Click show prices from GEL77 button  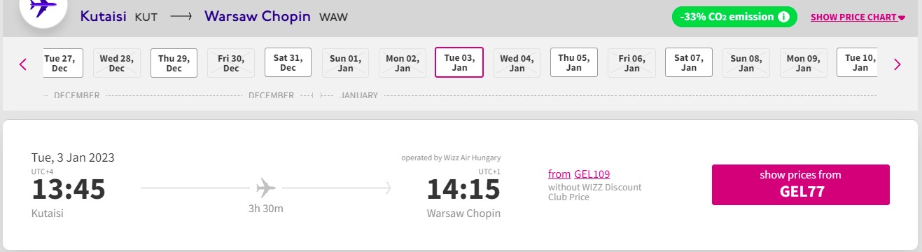tap(800, 185)
